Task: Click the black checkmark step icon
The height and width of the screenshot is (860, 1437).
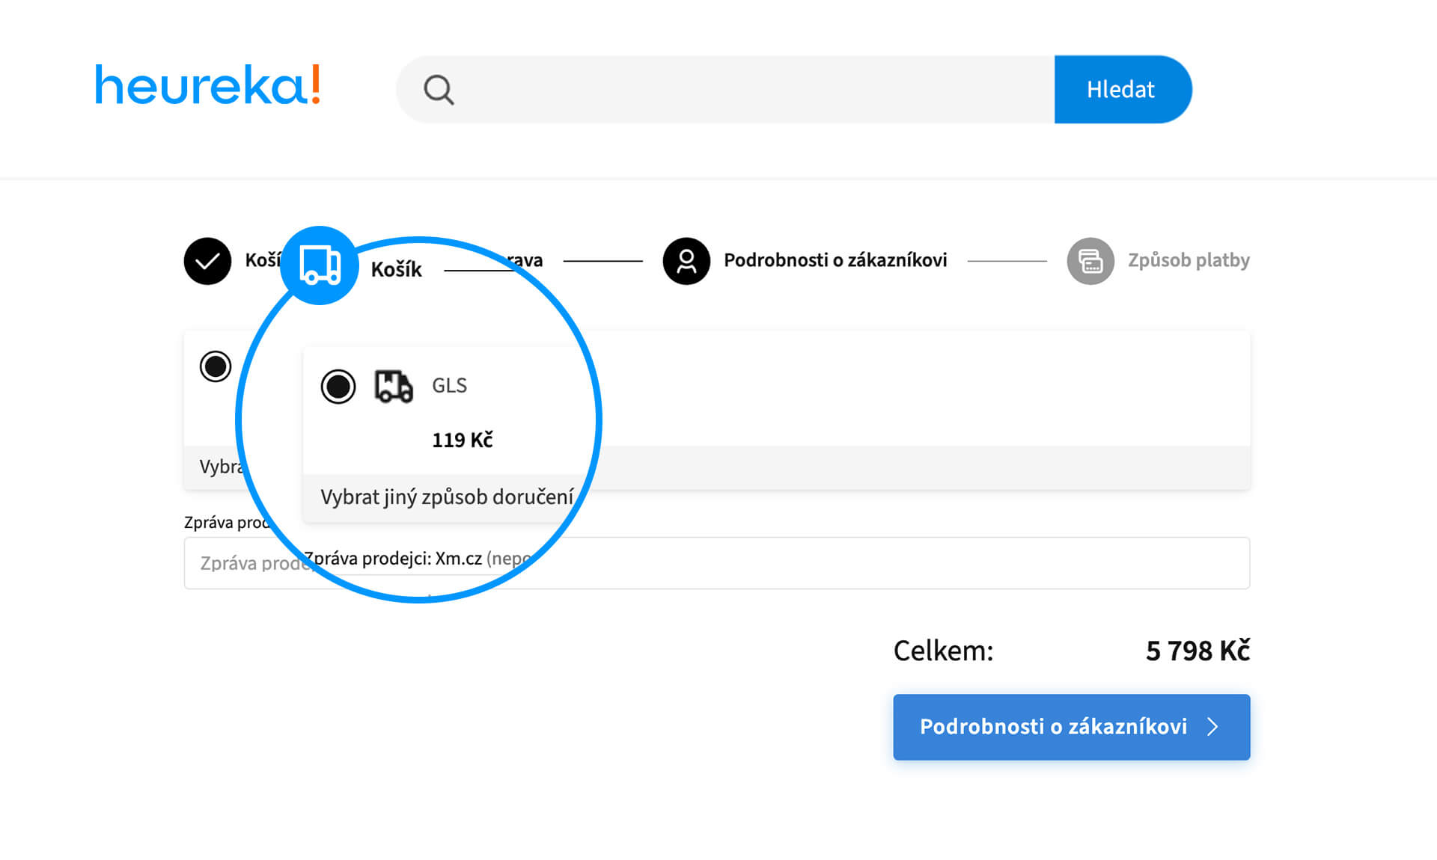Action: 207,261
